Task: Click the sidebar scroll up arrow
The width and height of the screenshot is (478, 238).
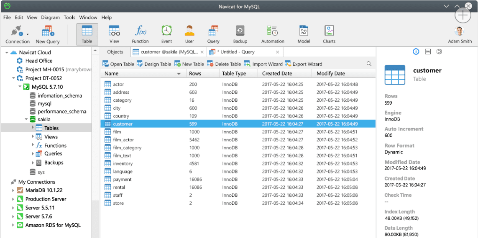Action: 95,50
